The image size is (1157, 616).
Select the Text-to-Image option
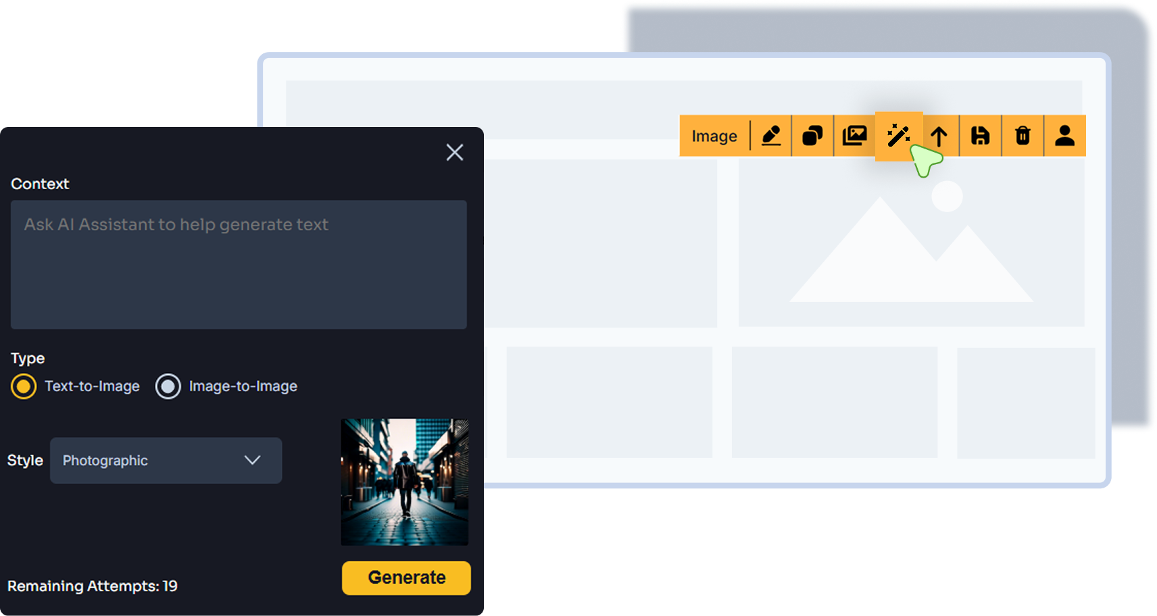coord(24,386)
